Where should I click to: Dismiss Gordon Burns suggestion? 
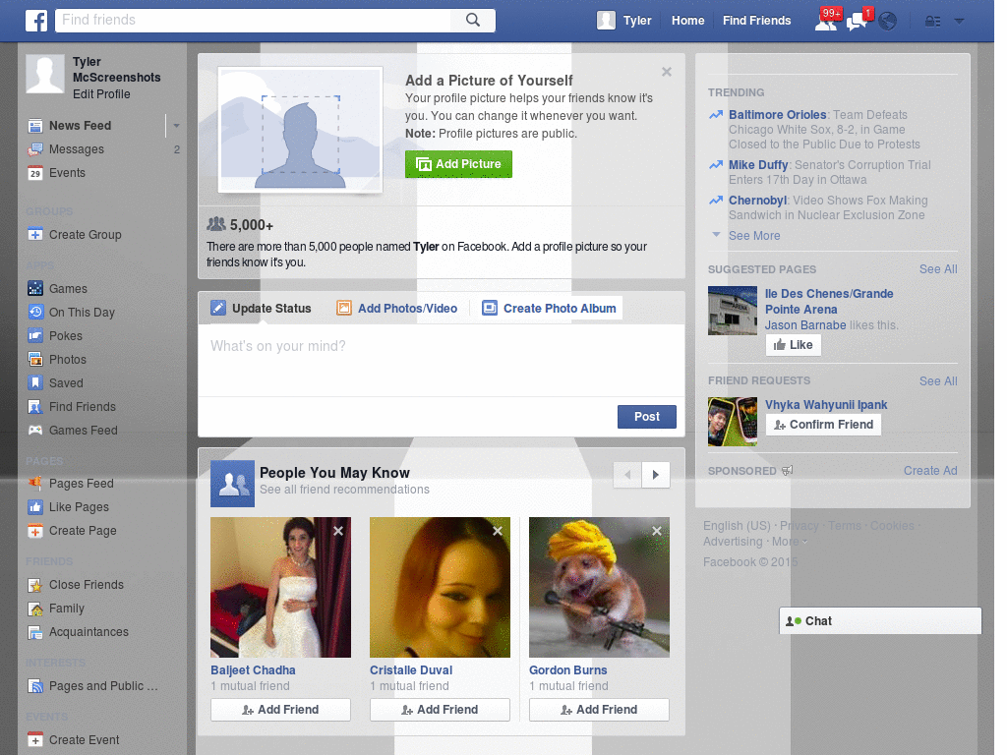pyautogui.click(x=657, y=531)
